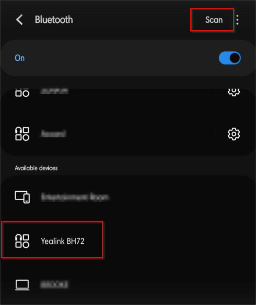Click the partially hidden top paired device gear
256x305 pixels.
234,92
